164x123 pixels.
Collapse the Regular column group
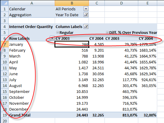[57, 32]
